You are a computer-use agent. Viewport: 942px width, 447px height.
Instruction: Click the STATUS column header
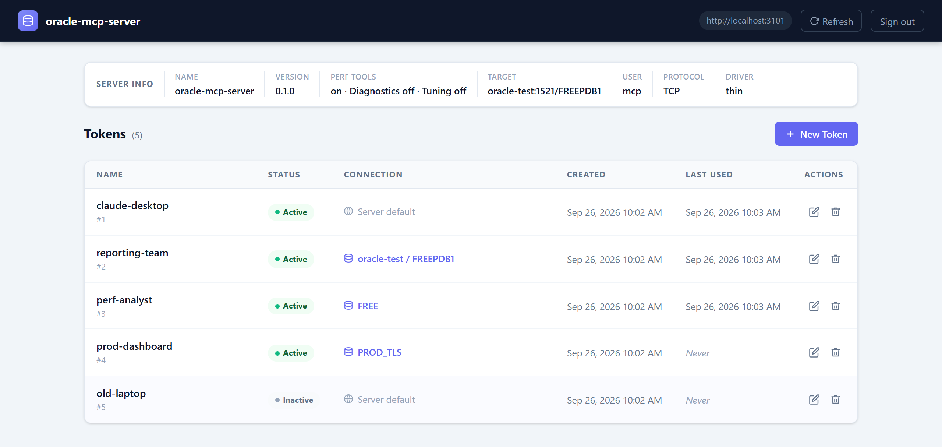(284, 175)
